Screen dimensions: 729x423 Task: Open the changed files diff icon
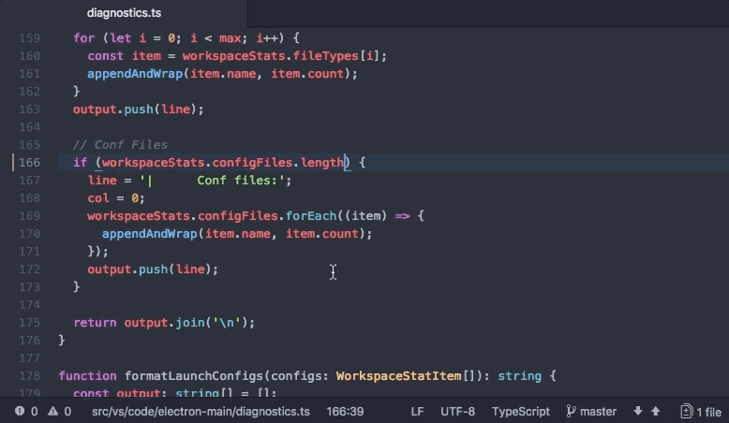point(686,412)
